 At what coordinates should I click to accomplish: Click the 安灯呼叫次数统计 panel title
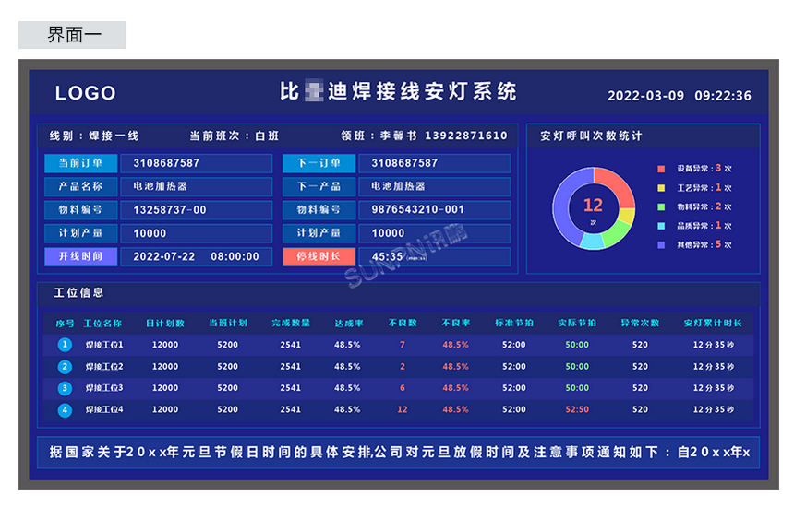tap(591, 136)
